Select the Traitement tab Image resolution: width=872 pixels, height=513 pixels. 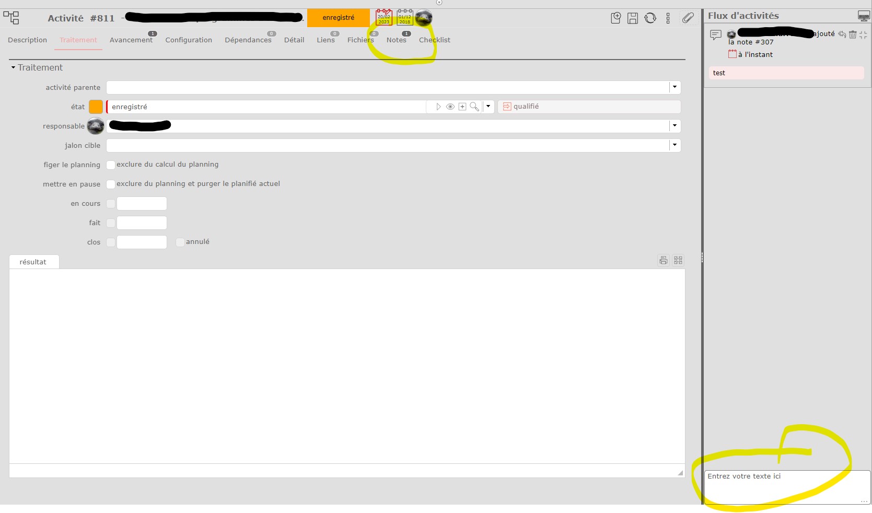[x=78, y=40]
